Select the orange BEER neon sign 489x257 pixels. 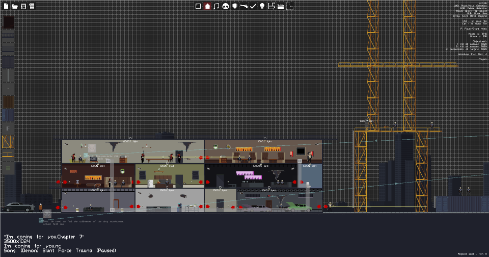[73, 171]
